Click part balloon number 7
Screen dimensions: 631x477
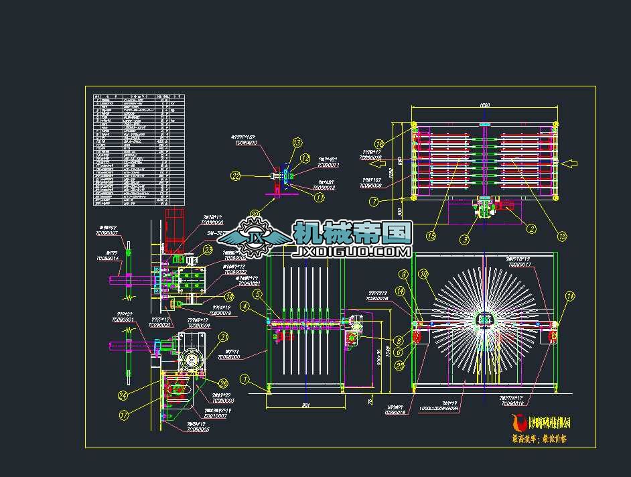(374, 201)
